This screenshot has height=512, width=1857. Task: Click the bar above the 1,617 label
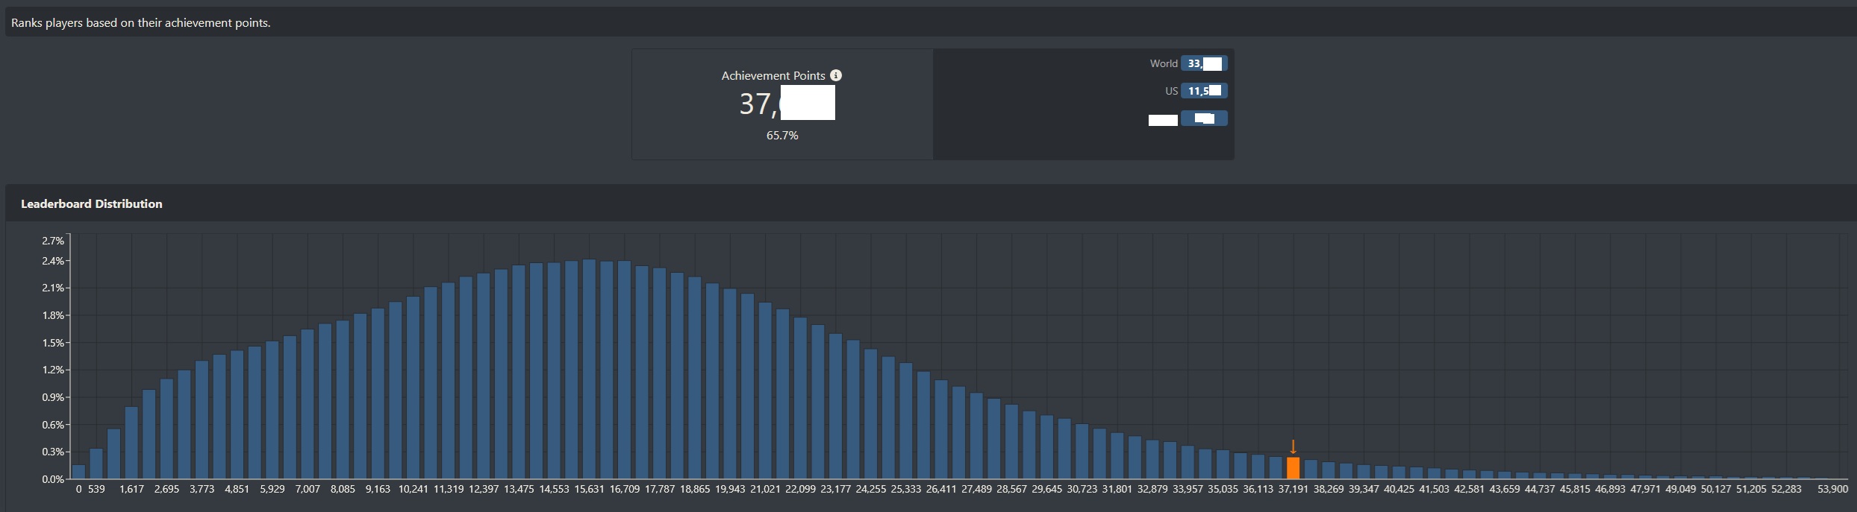point(131,443)
